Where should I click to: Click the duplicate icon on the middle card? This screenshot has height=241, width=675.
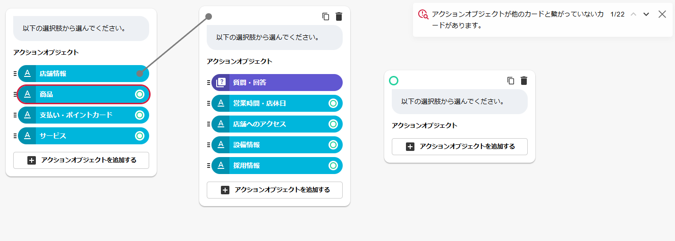[x=326, y=17]
